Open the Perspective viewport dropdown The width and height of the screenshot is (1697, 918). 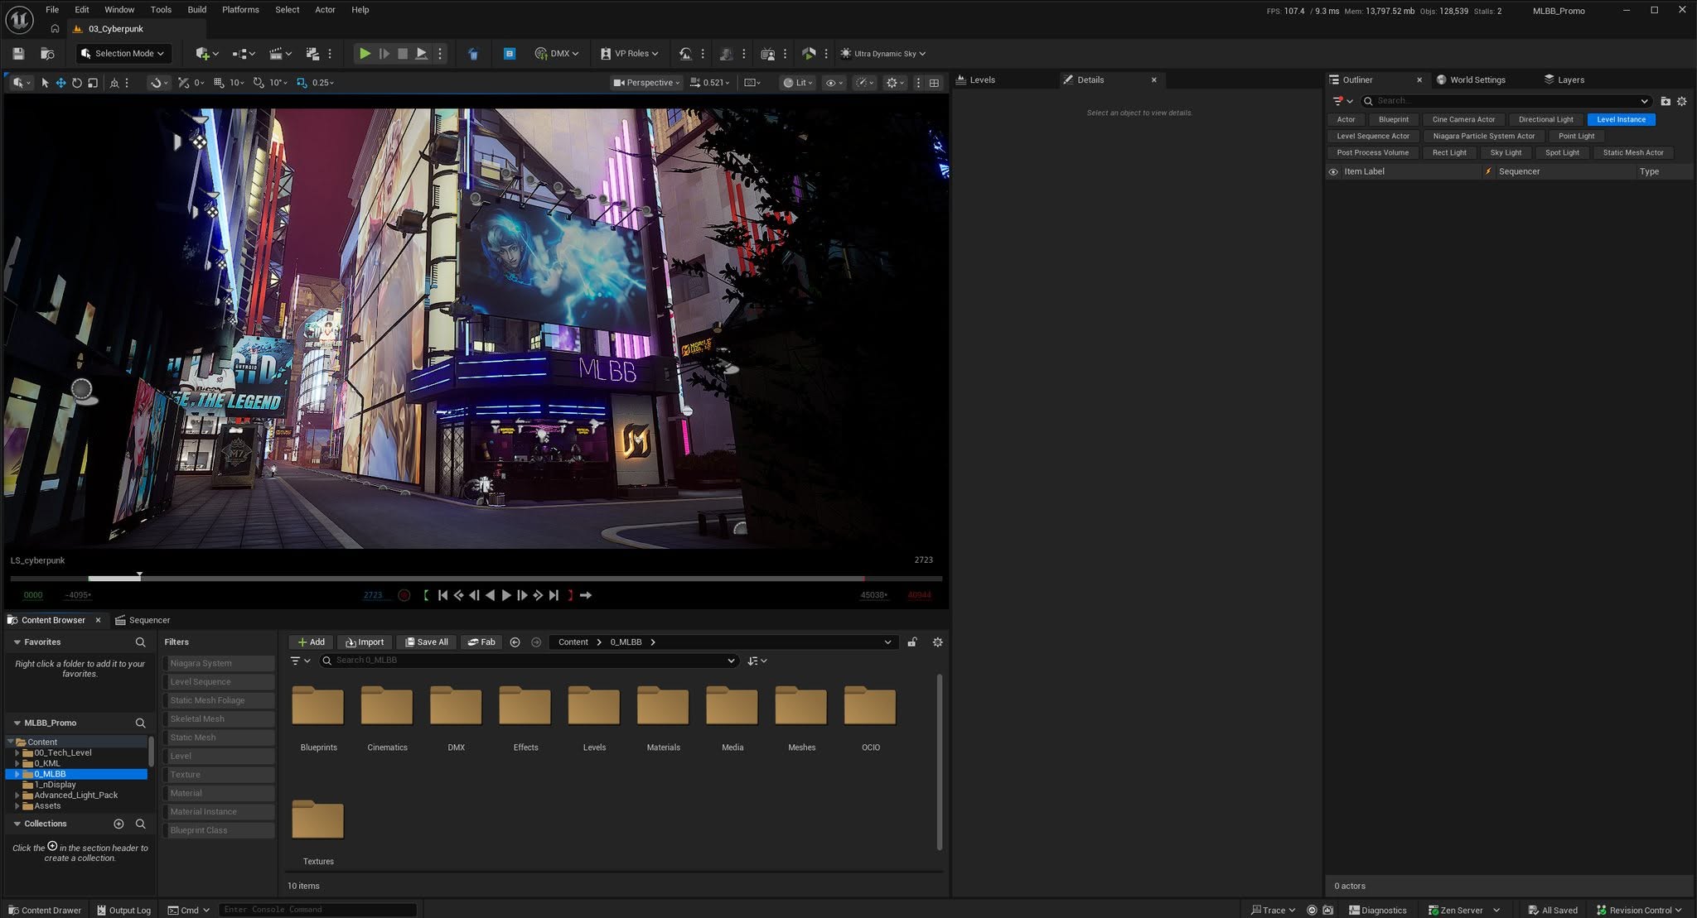[x=645, y=83]
